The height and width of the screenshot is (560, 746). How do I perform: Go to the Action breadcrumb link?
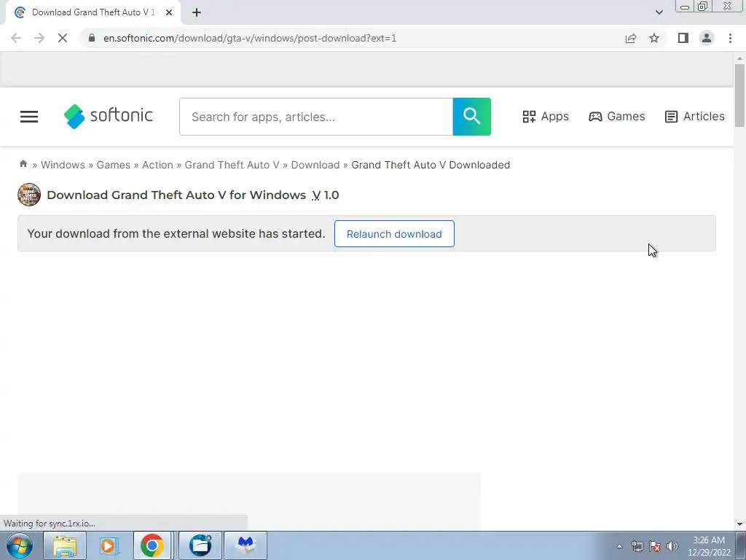157,165
